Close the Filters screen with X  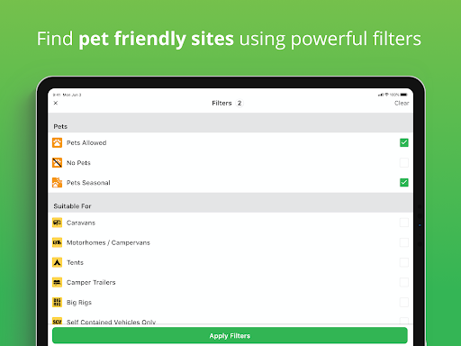click(x=56, y=103)
